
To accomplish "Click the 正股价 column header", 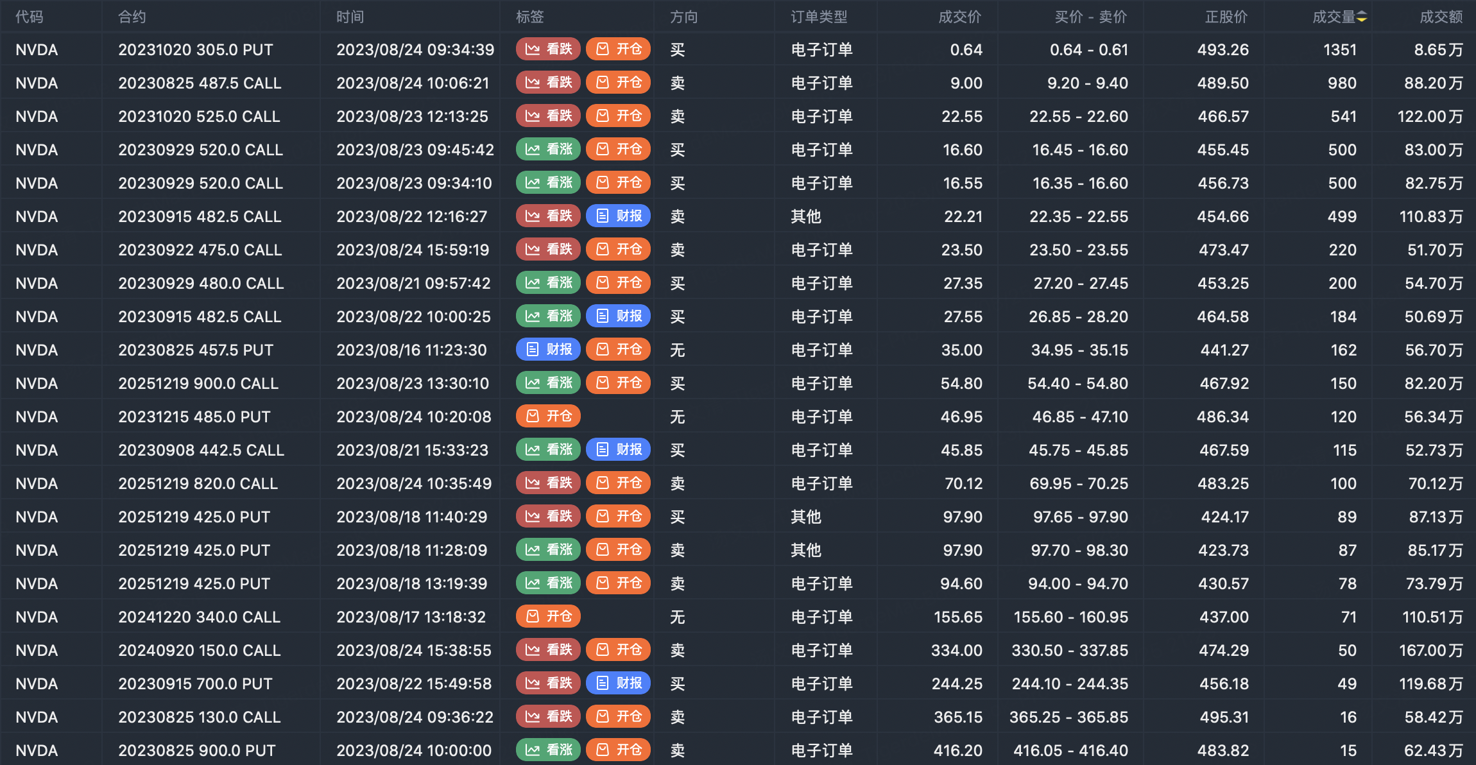I will 1226,17.
